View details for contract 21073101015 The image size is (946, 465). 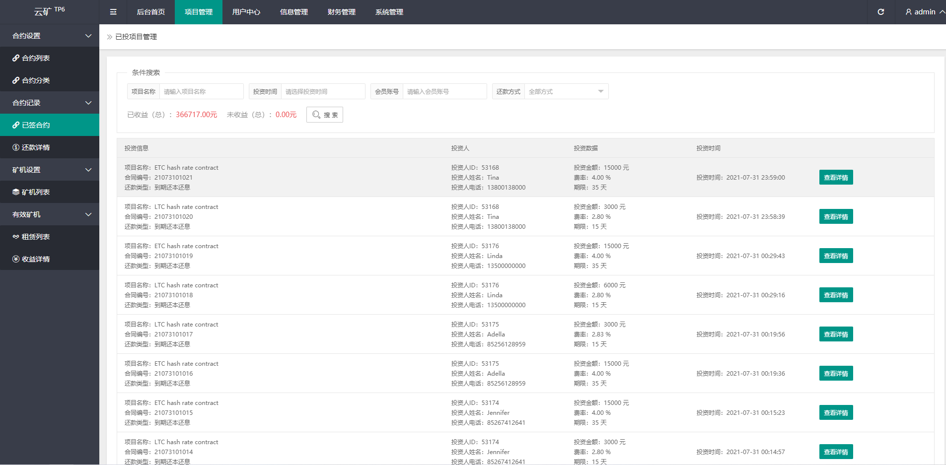point(836,412)
